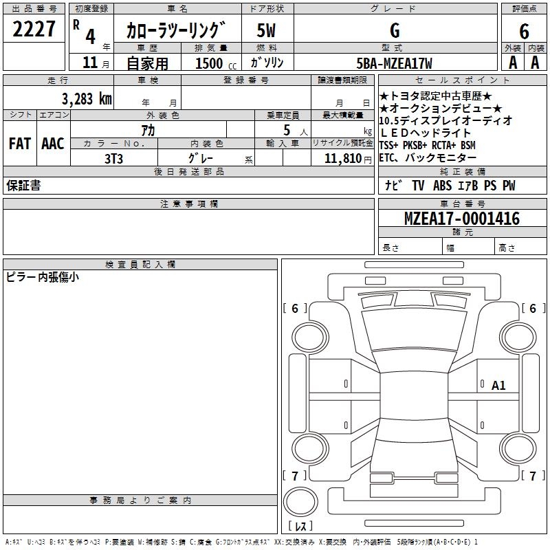Viewport: 550px width, 550px height.
Task: Click the ETC、バックモニター line
Action: click(x=428, y=157)
